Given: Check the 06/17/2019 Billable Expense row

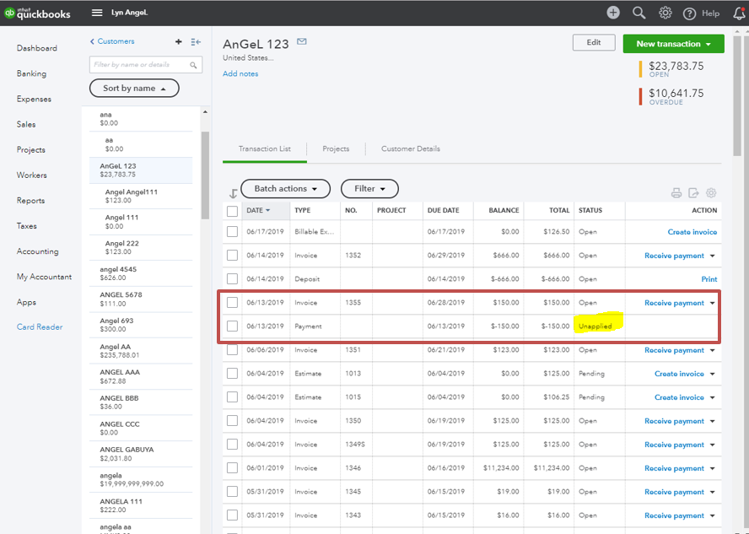Looking at the screenshot, I should click(x=232, y=232).
